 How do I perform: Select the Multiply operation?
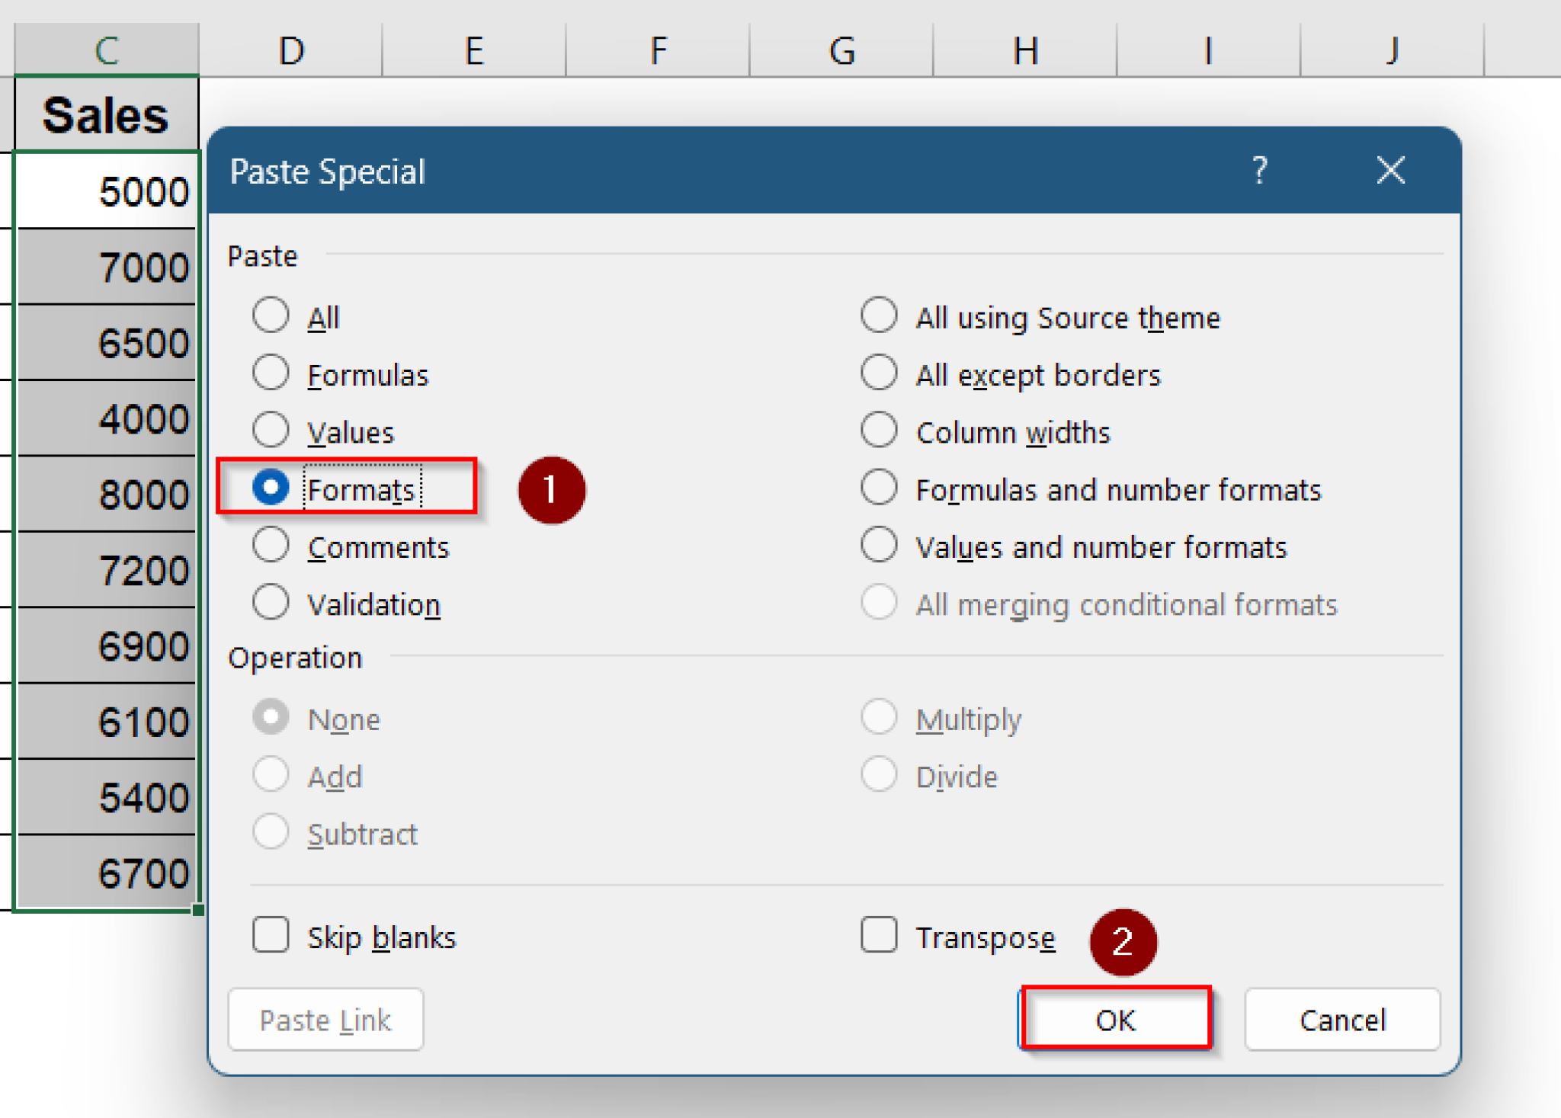tap(878, 716)
